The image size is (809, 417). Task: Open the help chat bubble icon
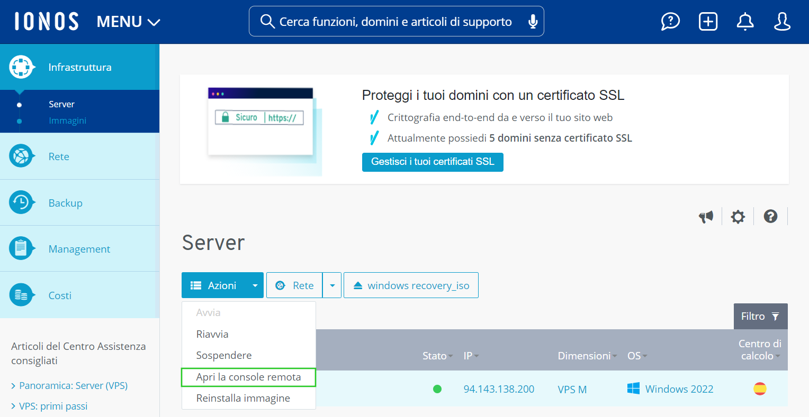(x=670, y=21)
